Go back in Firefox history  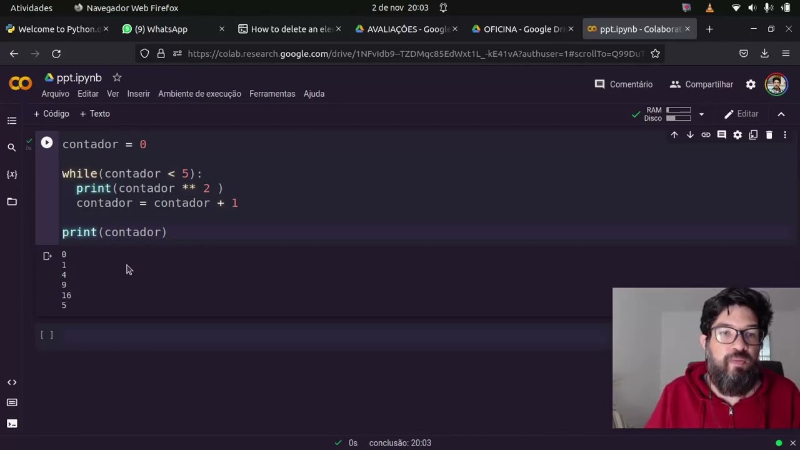[x=14, y=54]
